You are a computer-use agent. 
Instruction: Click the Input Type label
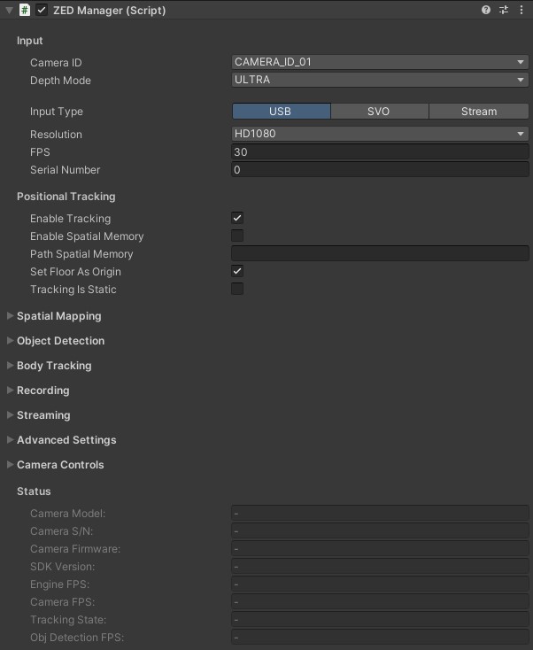[57, 112]
